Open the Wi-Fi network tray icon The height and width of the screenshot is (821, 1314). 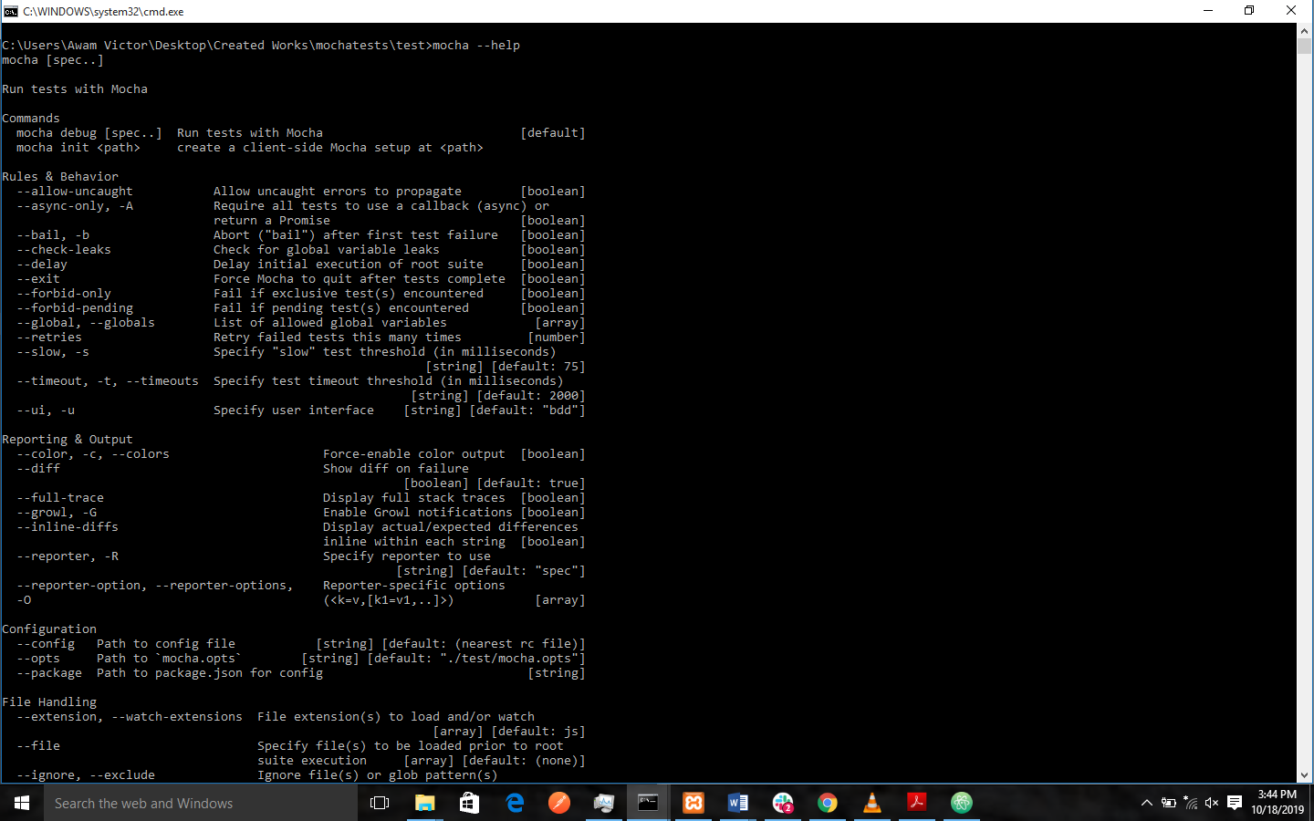click(x=1190, y=803)
